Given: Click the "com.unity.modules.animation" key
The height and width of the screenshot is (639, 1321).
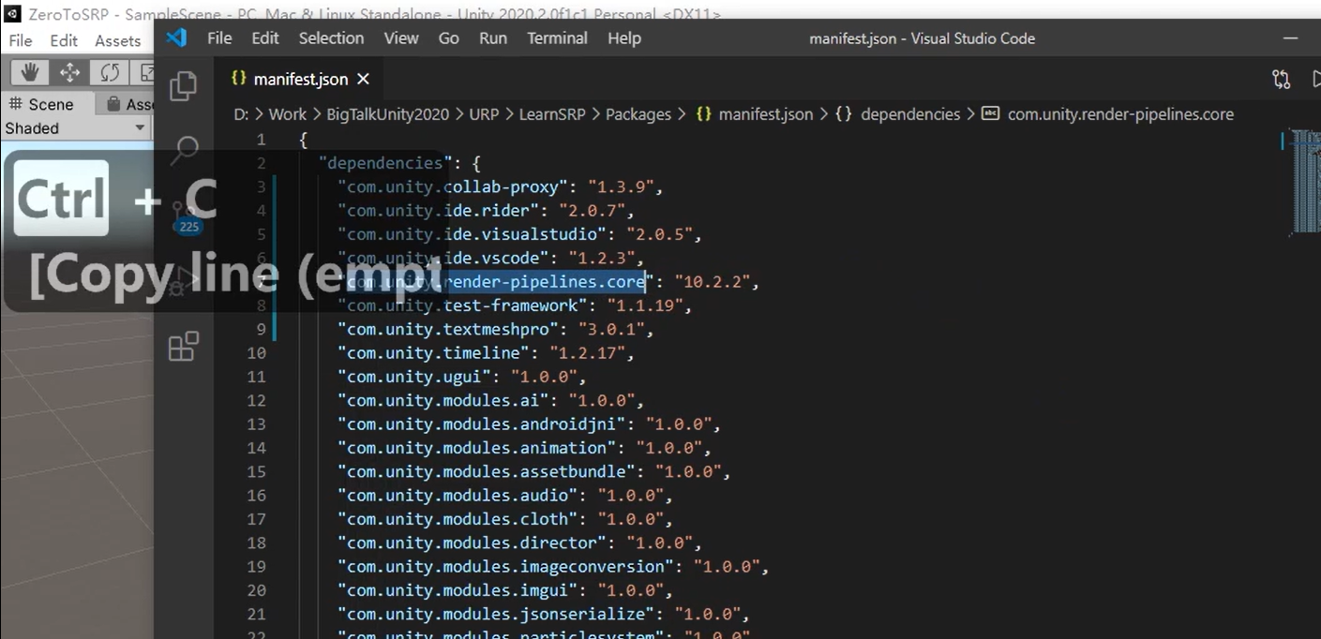Looking at the screenshot, I should [x=477, y=448].
